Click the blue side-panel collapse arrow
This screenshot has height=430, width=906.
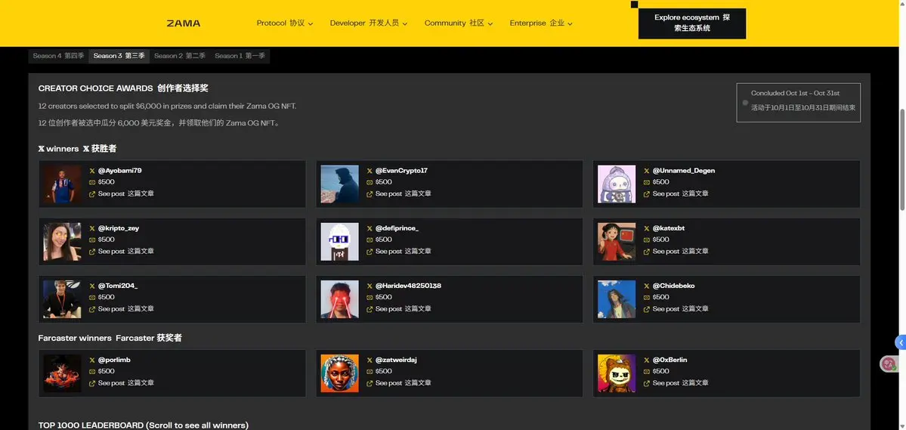click(x=901, y=343)
